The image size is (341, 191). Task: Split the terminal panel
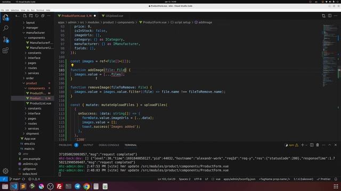312,145
